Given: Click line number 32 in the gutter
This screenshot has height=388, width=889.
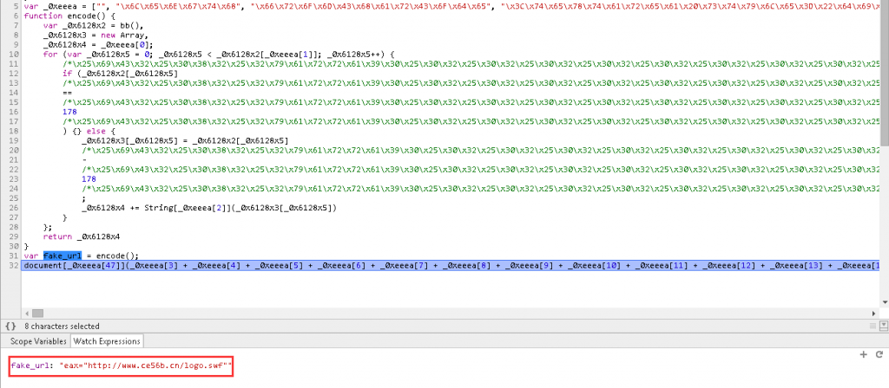Looking at the screenshot, I should [x=12, y=264].
